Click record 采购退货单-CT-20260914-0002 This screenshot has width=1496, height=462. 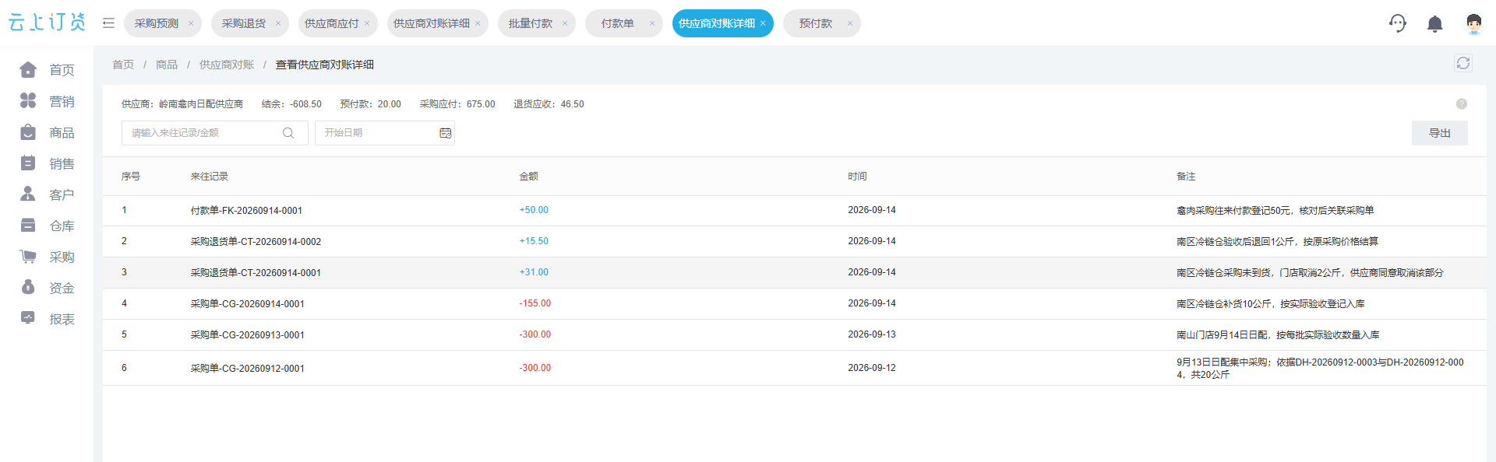(256, 242)
